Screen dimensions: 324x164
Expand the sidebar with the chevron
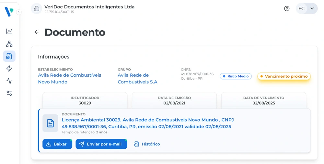19,12
